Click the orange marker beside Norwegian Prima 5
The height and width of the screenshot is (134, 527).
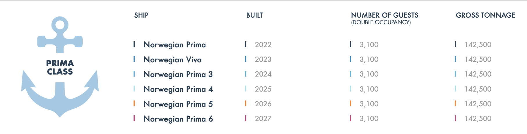[134, 103]
